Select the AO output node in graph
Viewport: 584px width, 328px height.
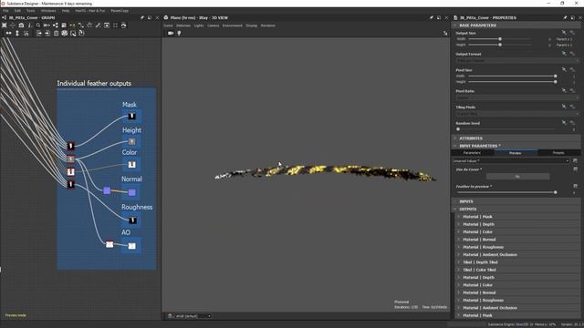[131, 246]
